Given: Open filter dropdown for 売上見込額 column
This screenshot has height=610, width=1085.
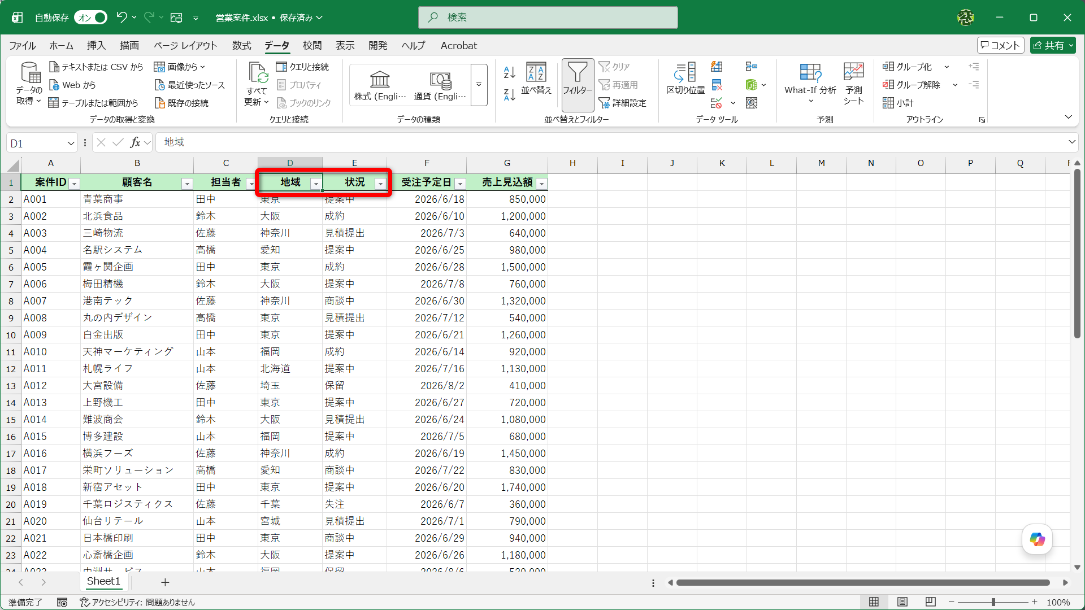Looking at the screenshot, I should coord(541,184).
